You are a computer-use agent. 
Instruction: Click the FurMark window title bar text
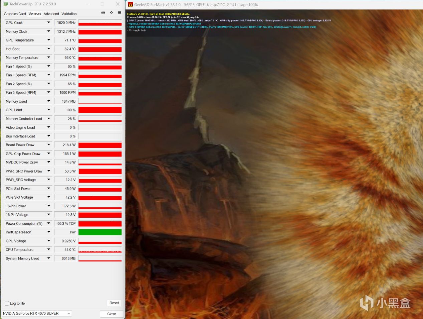click(x=196, y=5)
